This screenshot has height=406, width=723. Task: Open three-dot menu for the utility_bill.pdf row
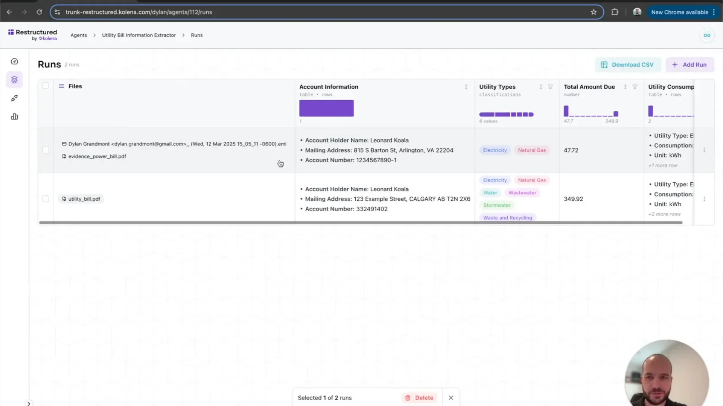(704, 199)
